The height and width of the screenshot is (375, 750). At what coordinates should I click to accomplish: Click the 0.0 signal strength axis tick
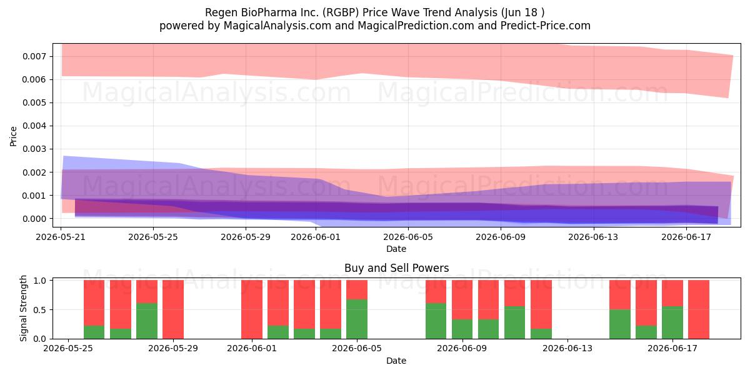coord(41,339)
